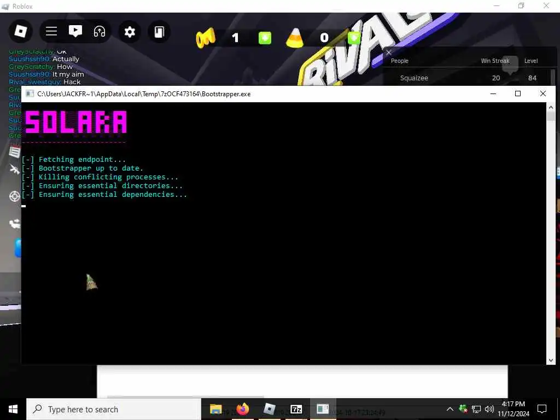Open the Windows notification center
The image size is (560, 420).
pyautogui.click(x=542, y=409)
